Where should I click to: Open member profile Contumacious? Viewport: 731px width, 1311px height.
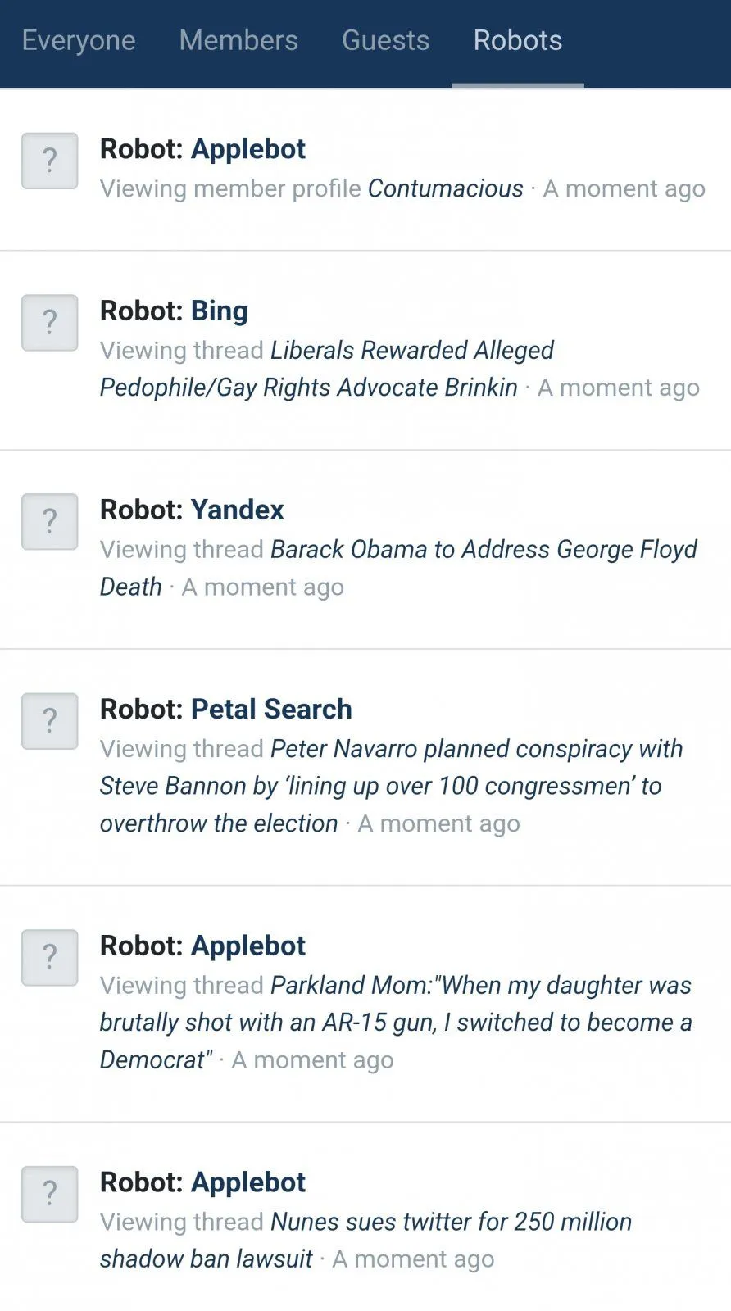445,189
